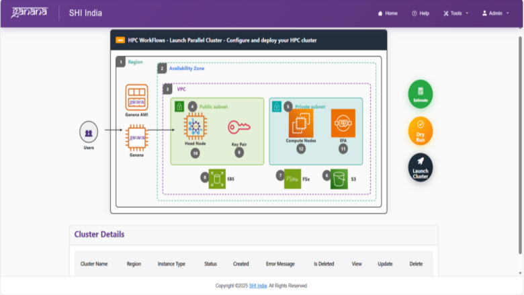Click the page vertical scrollbar
The width and height of the screenshot is (524, 295).
point(520,145)
